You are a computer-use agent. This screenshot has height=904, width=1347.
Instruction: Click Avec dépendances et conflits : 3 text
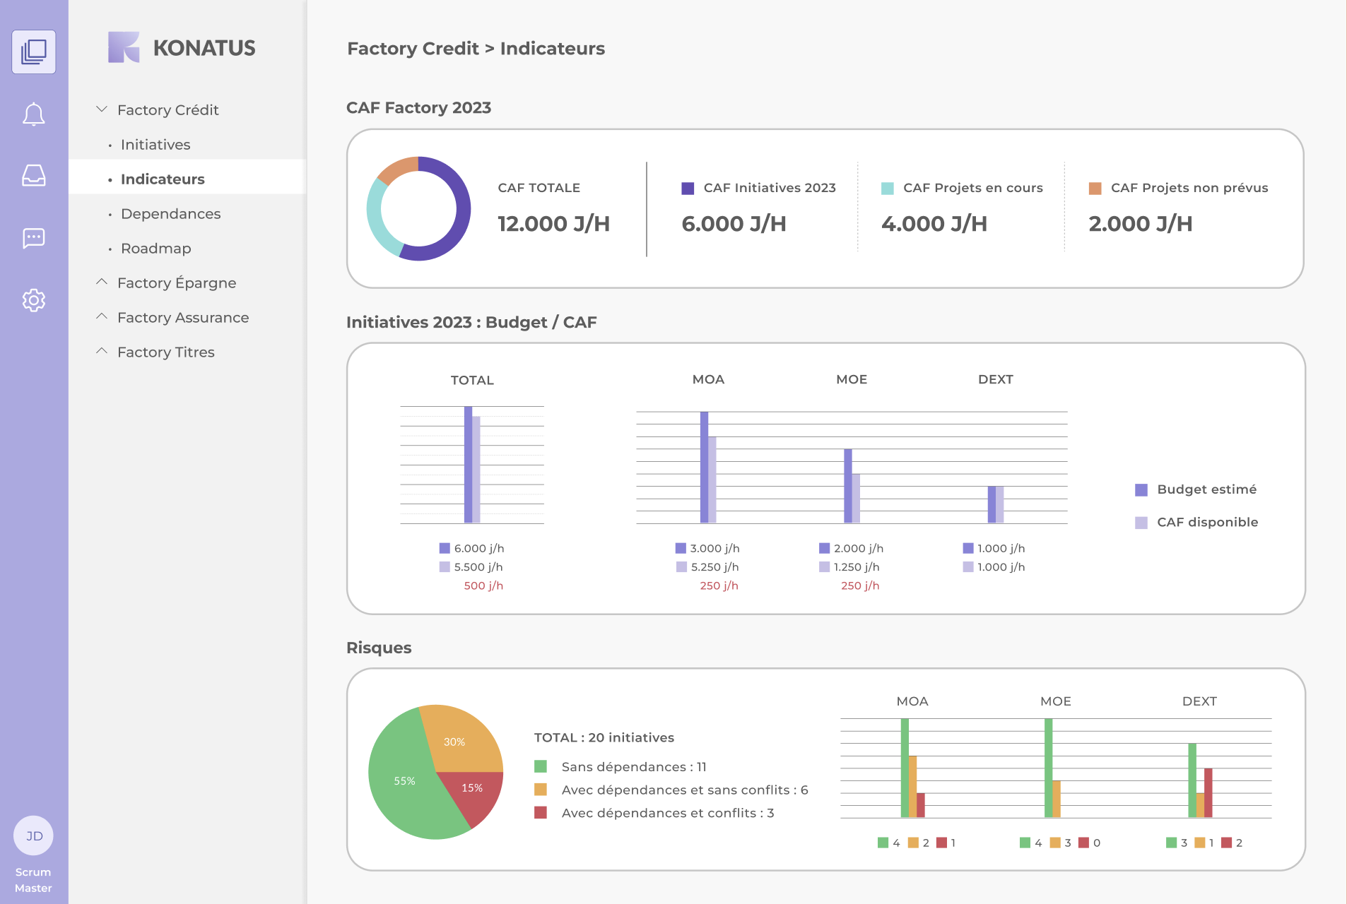668,813
